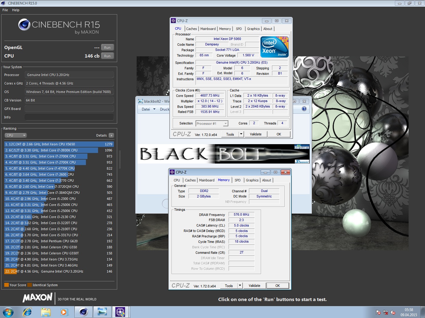The height and width of the screenshot is (318, 425).
Task: Click OK in lower CPU-Z window
Action: click(277, 286)
